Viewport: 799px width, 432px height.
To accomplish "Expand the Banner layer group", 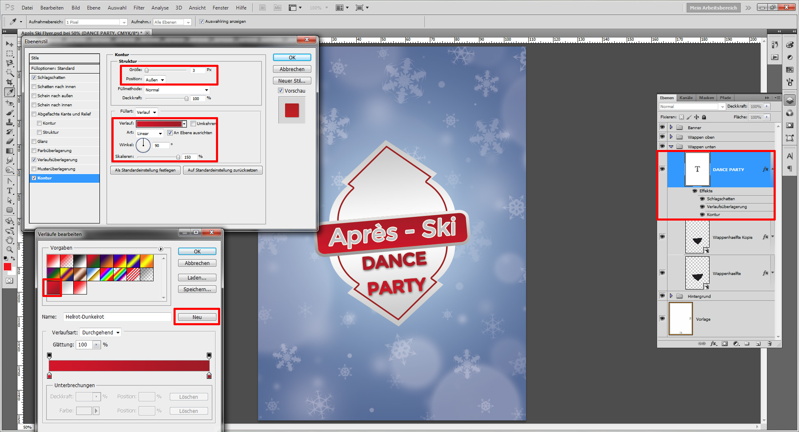I will (671, 127).
